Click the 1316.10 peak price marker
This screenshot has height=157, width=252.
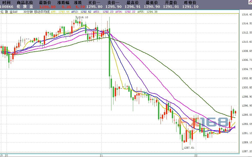(x=83, y=17)
